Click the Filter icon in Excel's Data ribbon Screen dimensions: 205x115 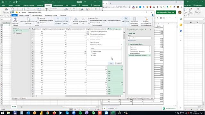[46, 9]
